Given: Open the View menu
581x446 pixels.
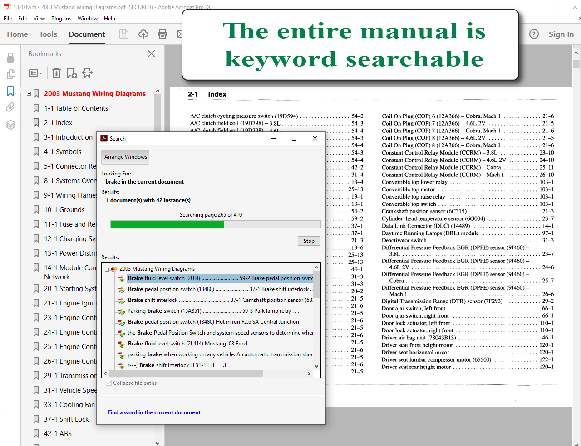Looking at the screenshot, I should tap(39, 19).
